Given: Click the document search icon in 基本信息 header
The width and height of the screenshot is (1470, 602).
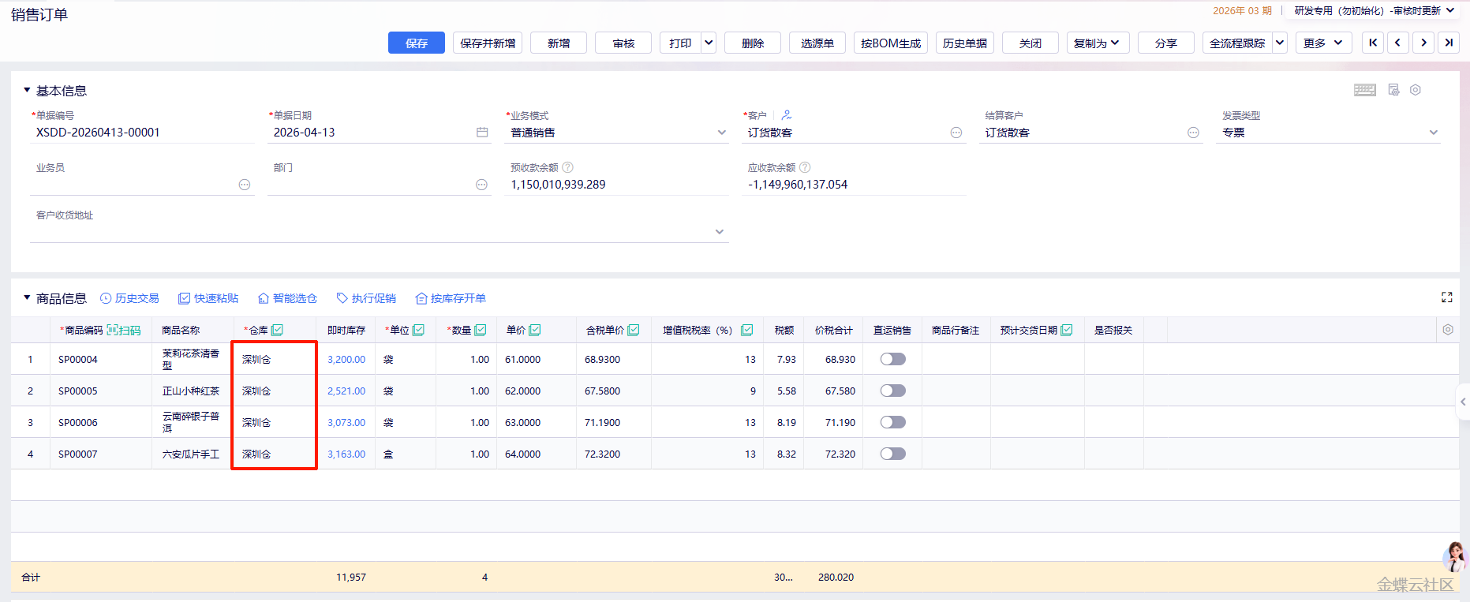Looking at the screenshot, I should pos(1393,90).
